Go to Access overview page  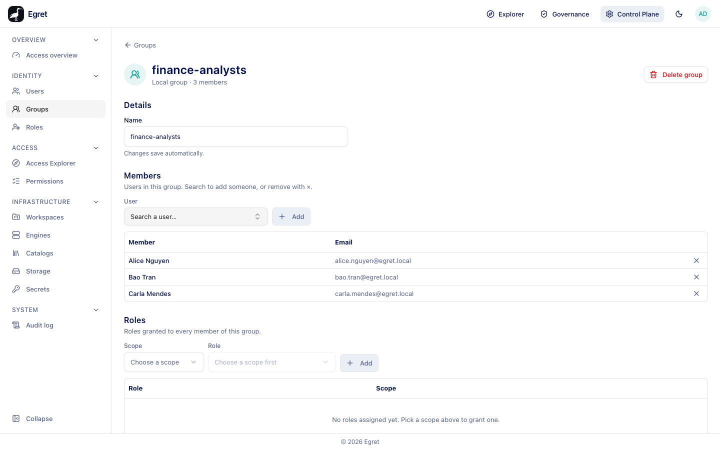55,55
